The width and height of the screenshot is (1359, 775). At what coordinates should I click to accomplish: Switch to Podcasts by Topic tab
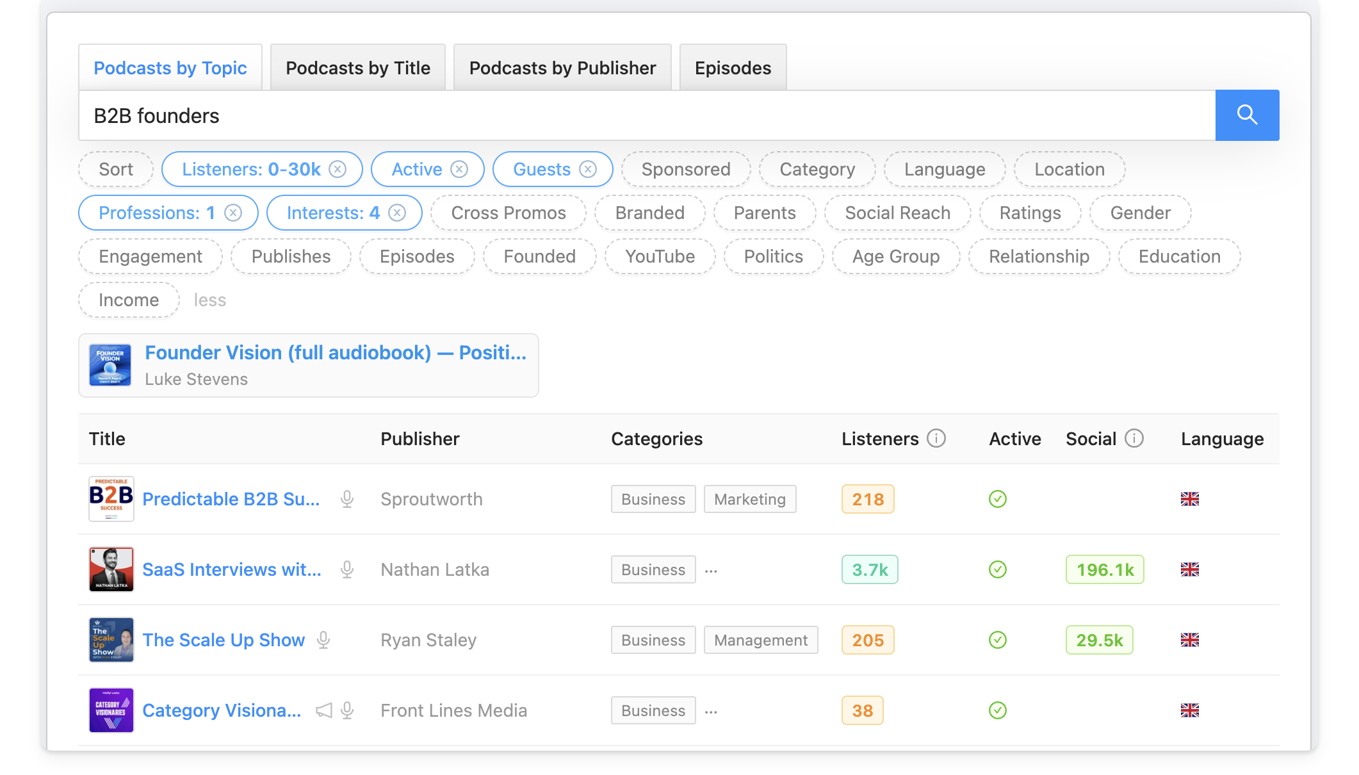coord(170,68)
